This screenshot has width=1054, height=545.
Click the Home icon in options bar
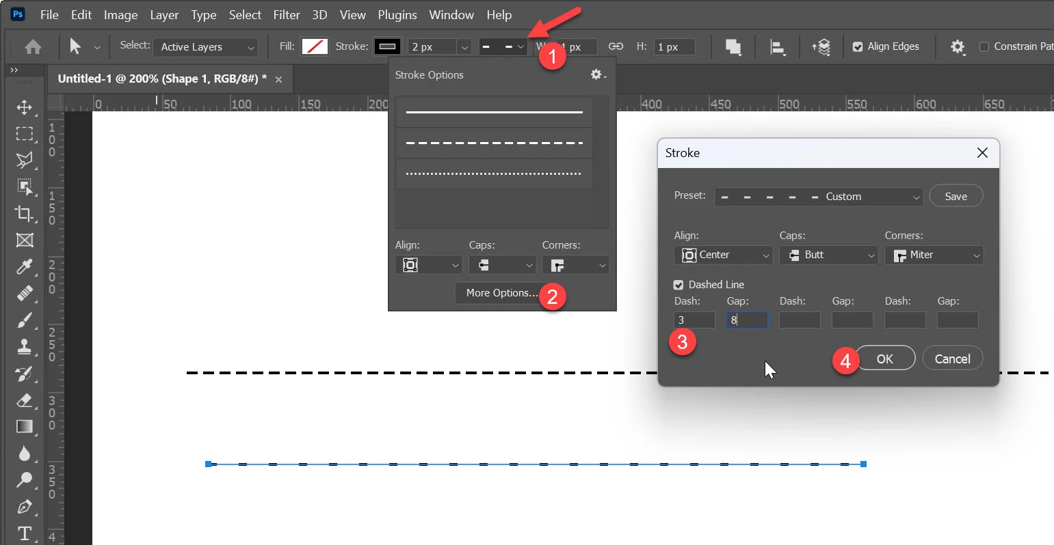[33, 46]
